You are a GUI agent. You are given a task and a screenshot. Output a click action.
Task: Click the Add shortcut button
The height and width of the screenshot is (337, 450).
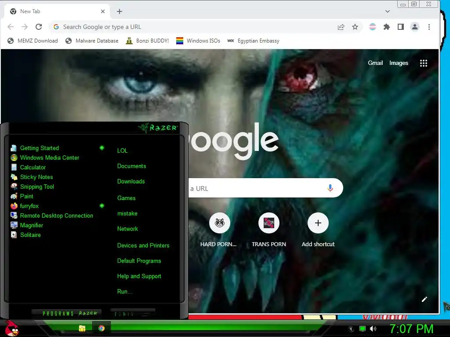click(x=318, y=230)
